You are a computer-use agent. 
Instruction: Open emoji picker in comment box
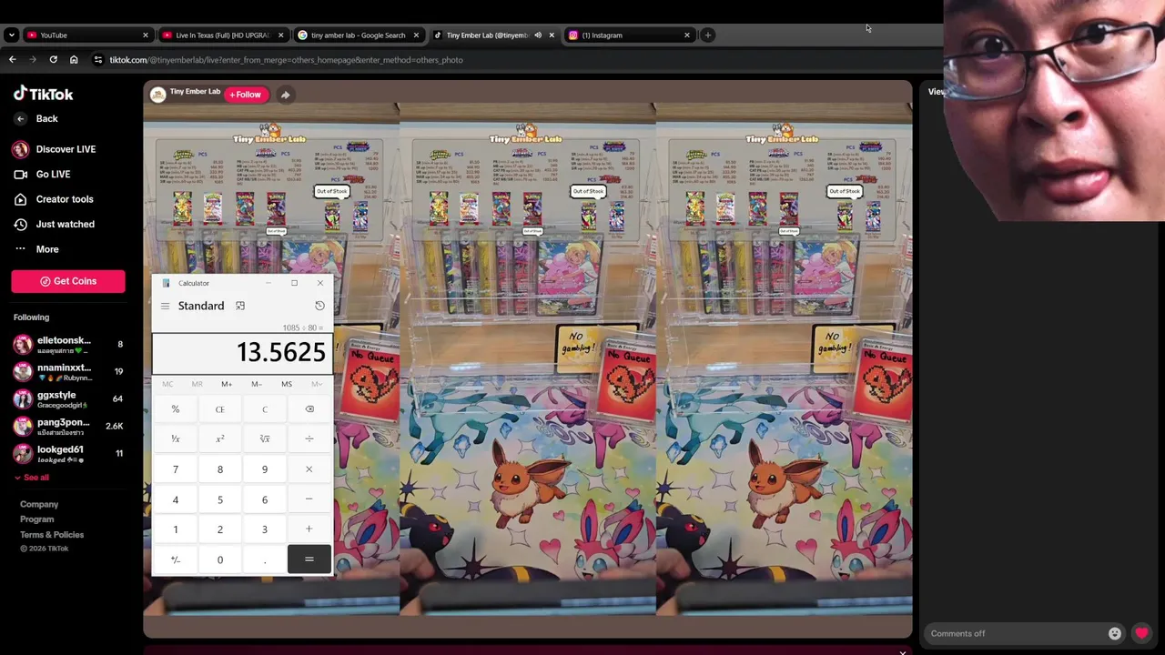(x=1115, y=633)
